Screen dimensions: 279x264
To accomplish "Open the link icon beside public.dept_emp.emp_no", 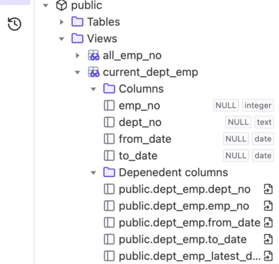I will [268, 206].
